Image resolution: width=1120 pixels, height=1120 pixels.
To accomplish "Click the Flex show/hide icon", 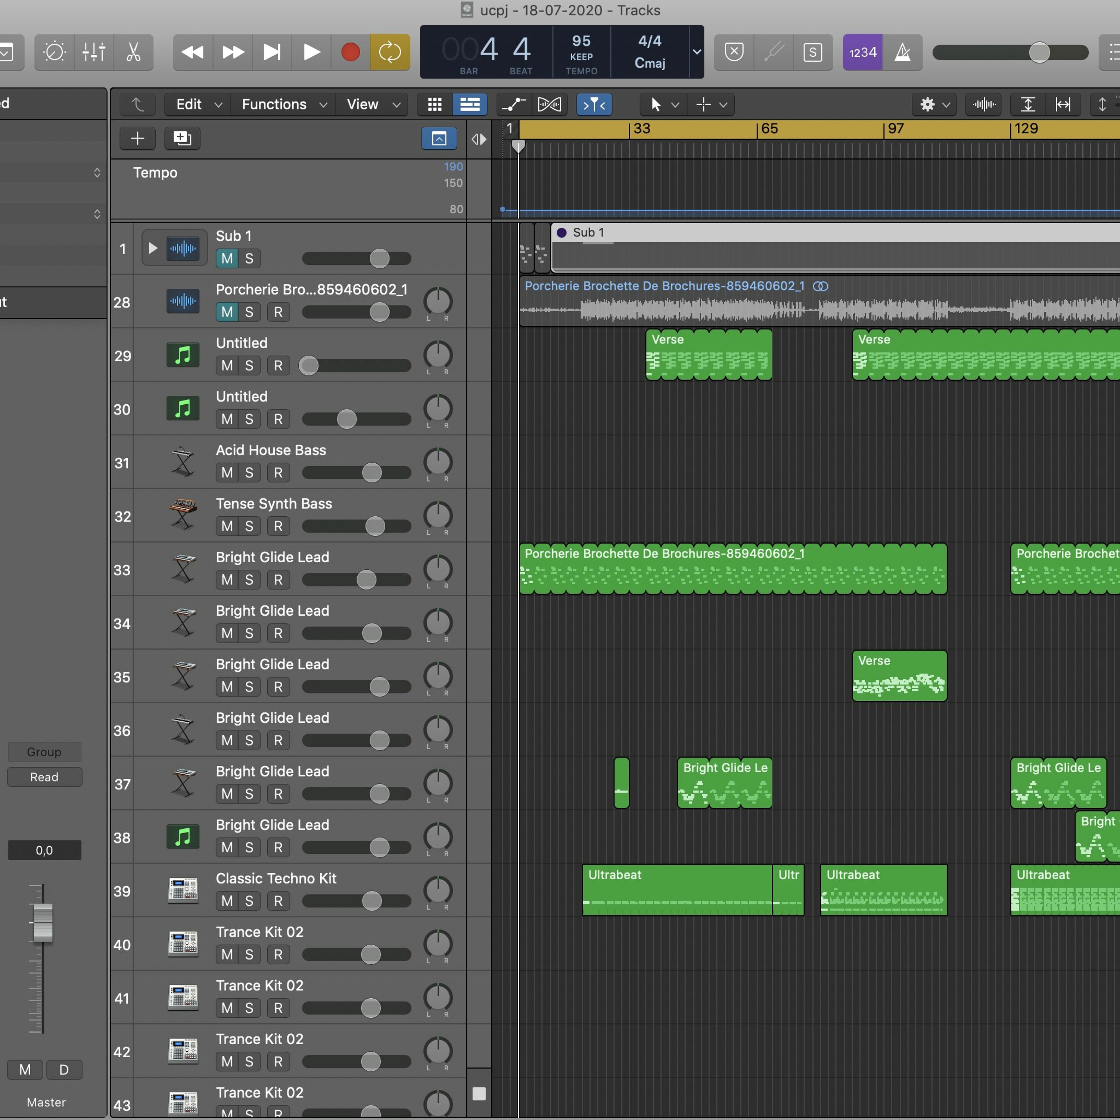I will [549, 105].
